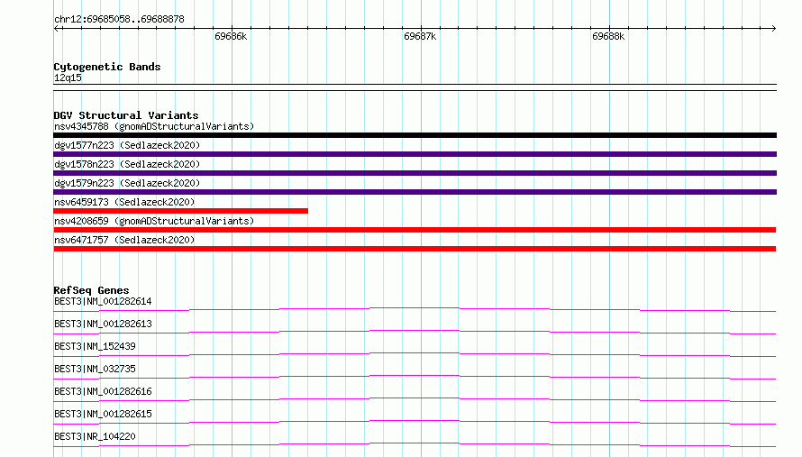Image resolution: width=802 pixels, height=457 pixels.
Task: Click the red nsv4208659 variant bar
Action: click(x=415, y=230)
